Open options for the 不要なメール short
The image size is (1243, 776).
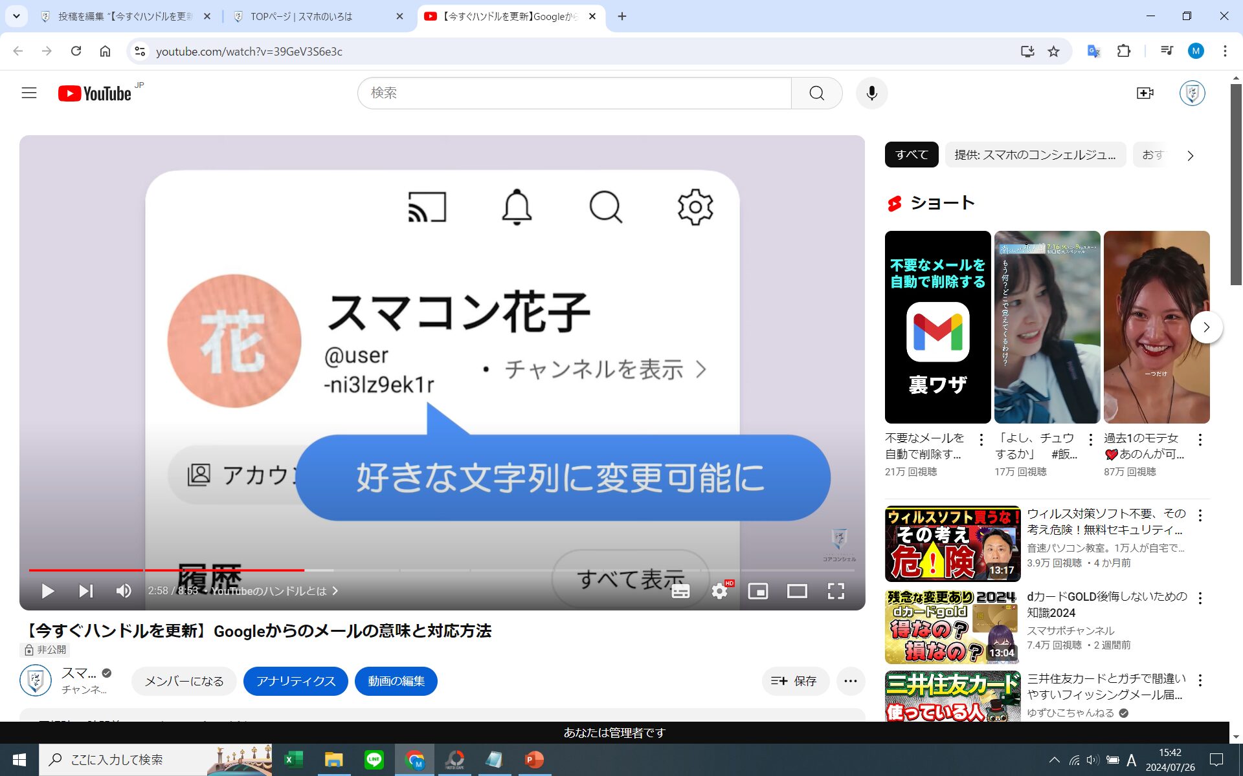(981, 440)
